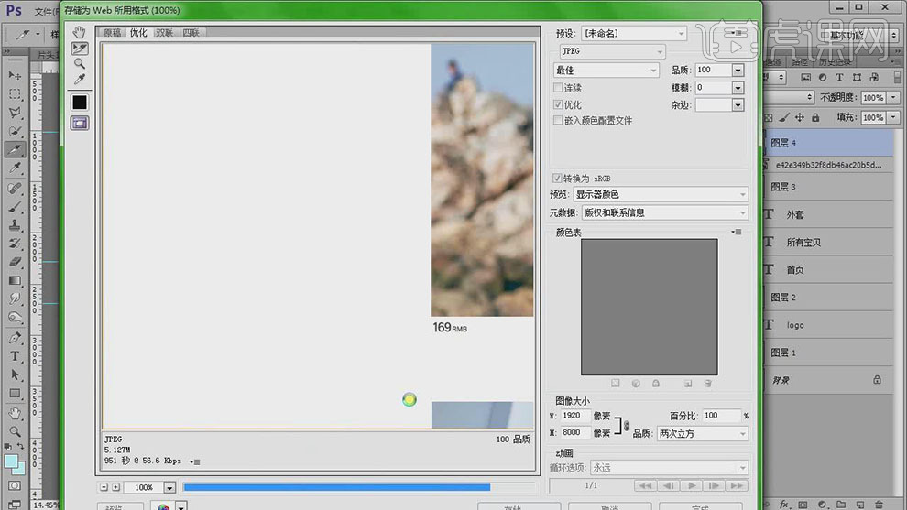Switch to the 双联 tab
This screenshot has width=907, height=510.
164,32
